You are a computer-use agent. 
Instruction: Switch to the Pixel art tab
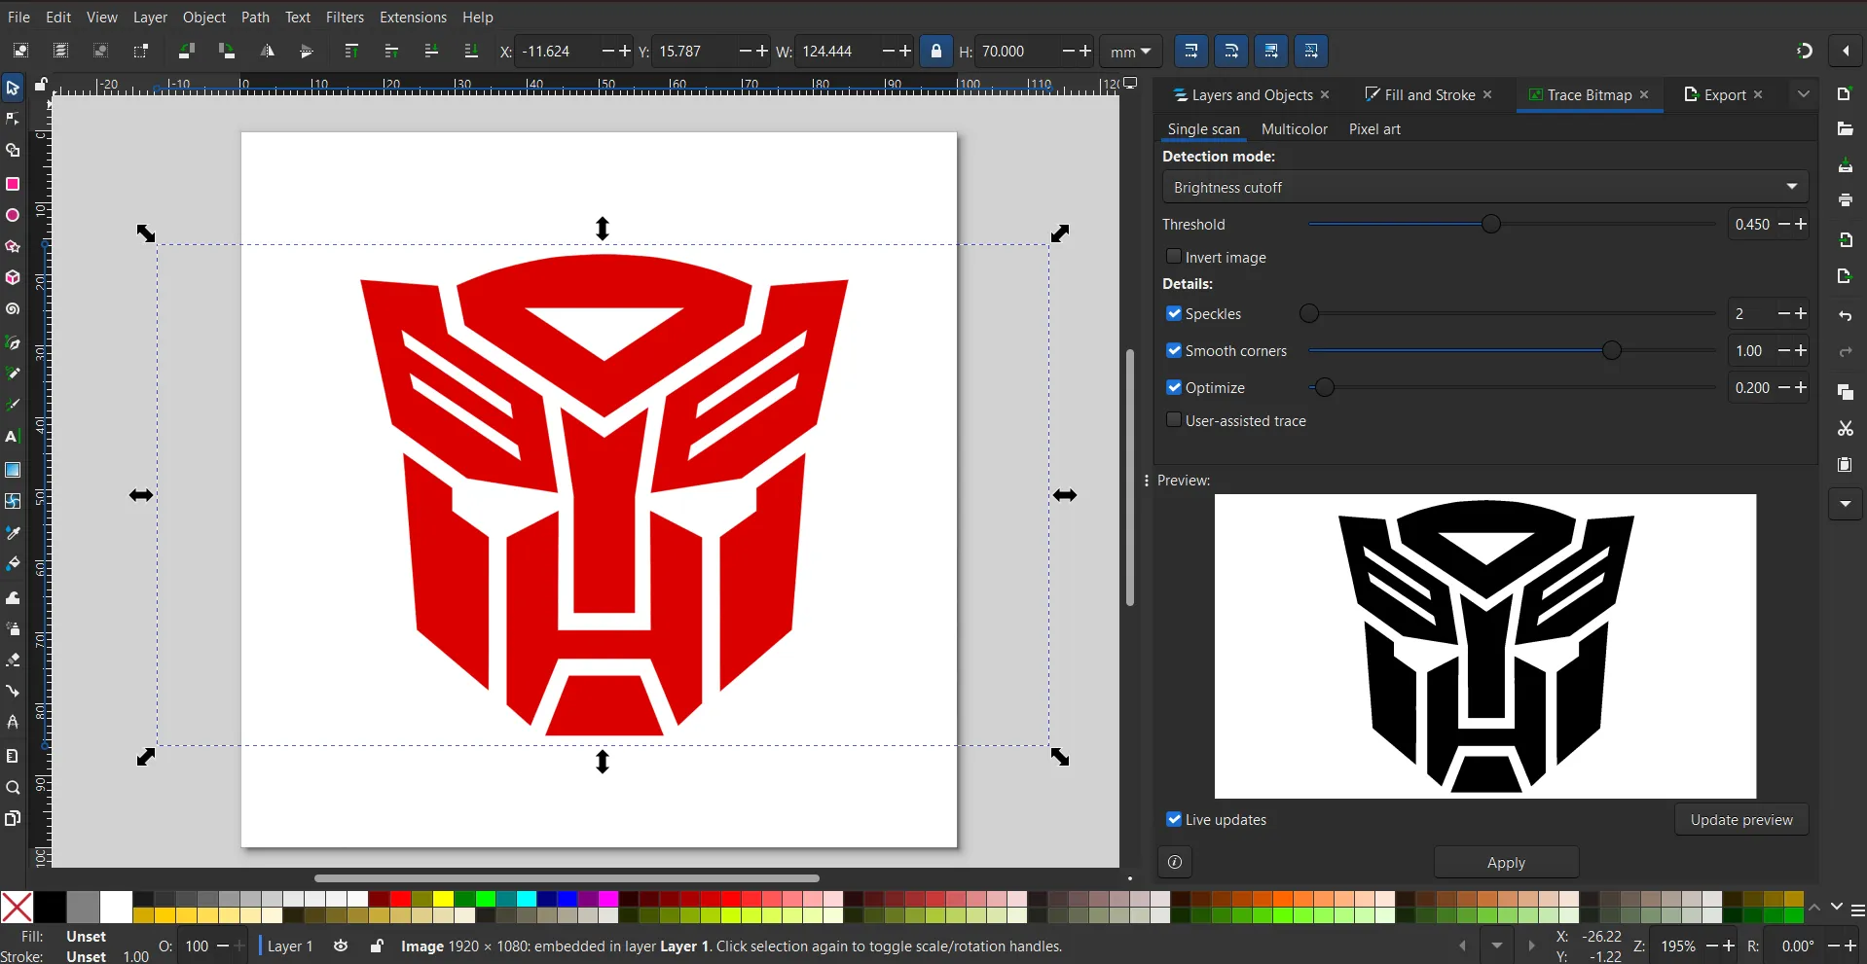[1374, 128]
